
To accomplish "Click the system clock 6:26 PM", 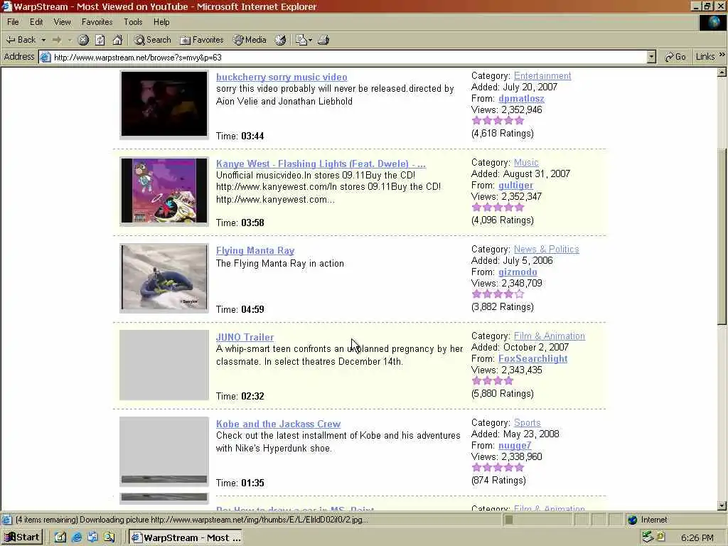I will pos(697,537).
